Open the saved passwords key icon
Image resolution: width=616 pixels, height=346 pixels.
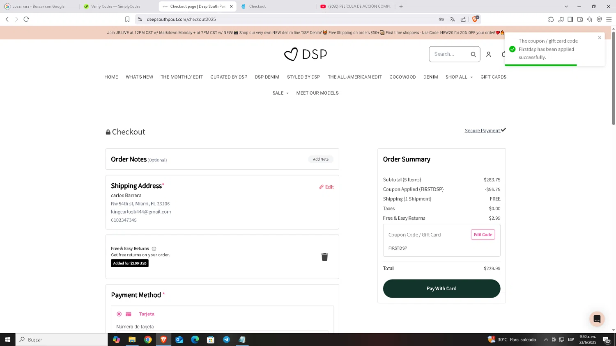(x=441, y=19)
